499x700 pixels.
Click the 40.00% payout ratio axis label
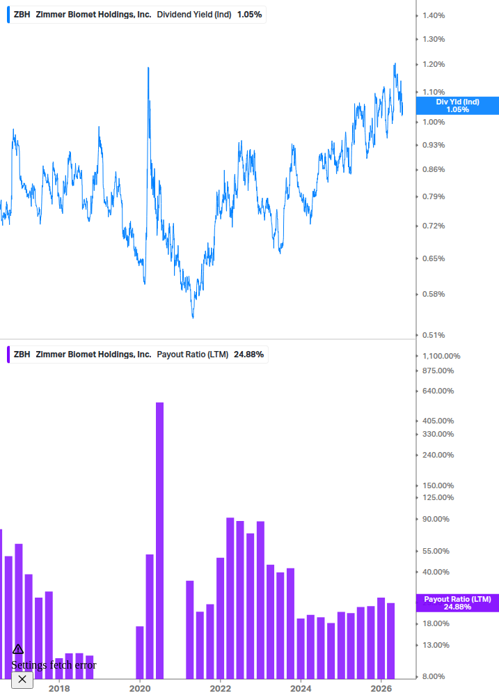(436, 573)
